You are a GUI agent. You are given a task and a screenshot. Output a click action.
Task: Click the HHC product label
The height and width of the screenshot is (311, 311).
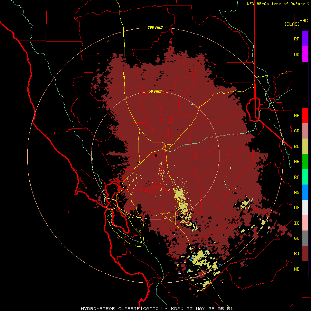[303, 21]
